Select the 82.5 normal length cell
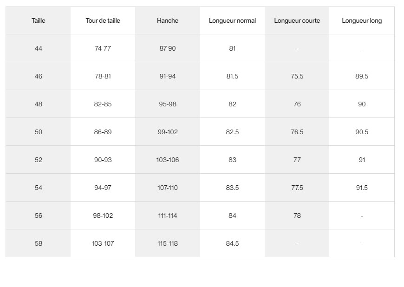Screen dimensions: 404x287 232,131
